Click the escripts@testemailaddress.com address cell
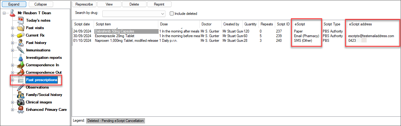Screen dimensions: 401x126 click(x=371, y=36)
